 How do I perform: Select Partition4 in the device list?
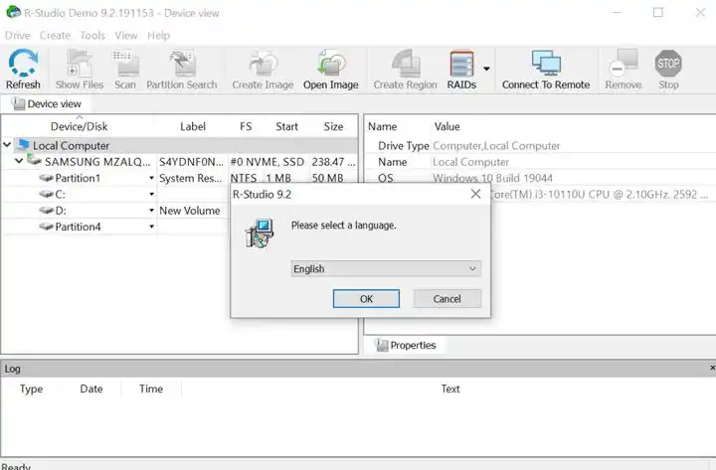(x=78, y=227)
